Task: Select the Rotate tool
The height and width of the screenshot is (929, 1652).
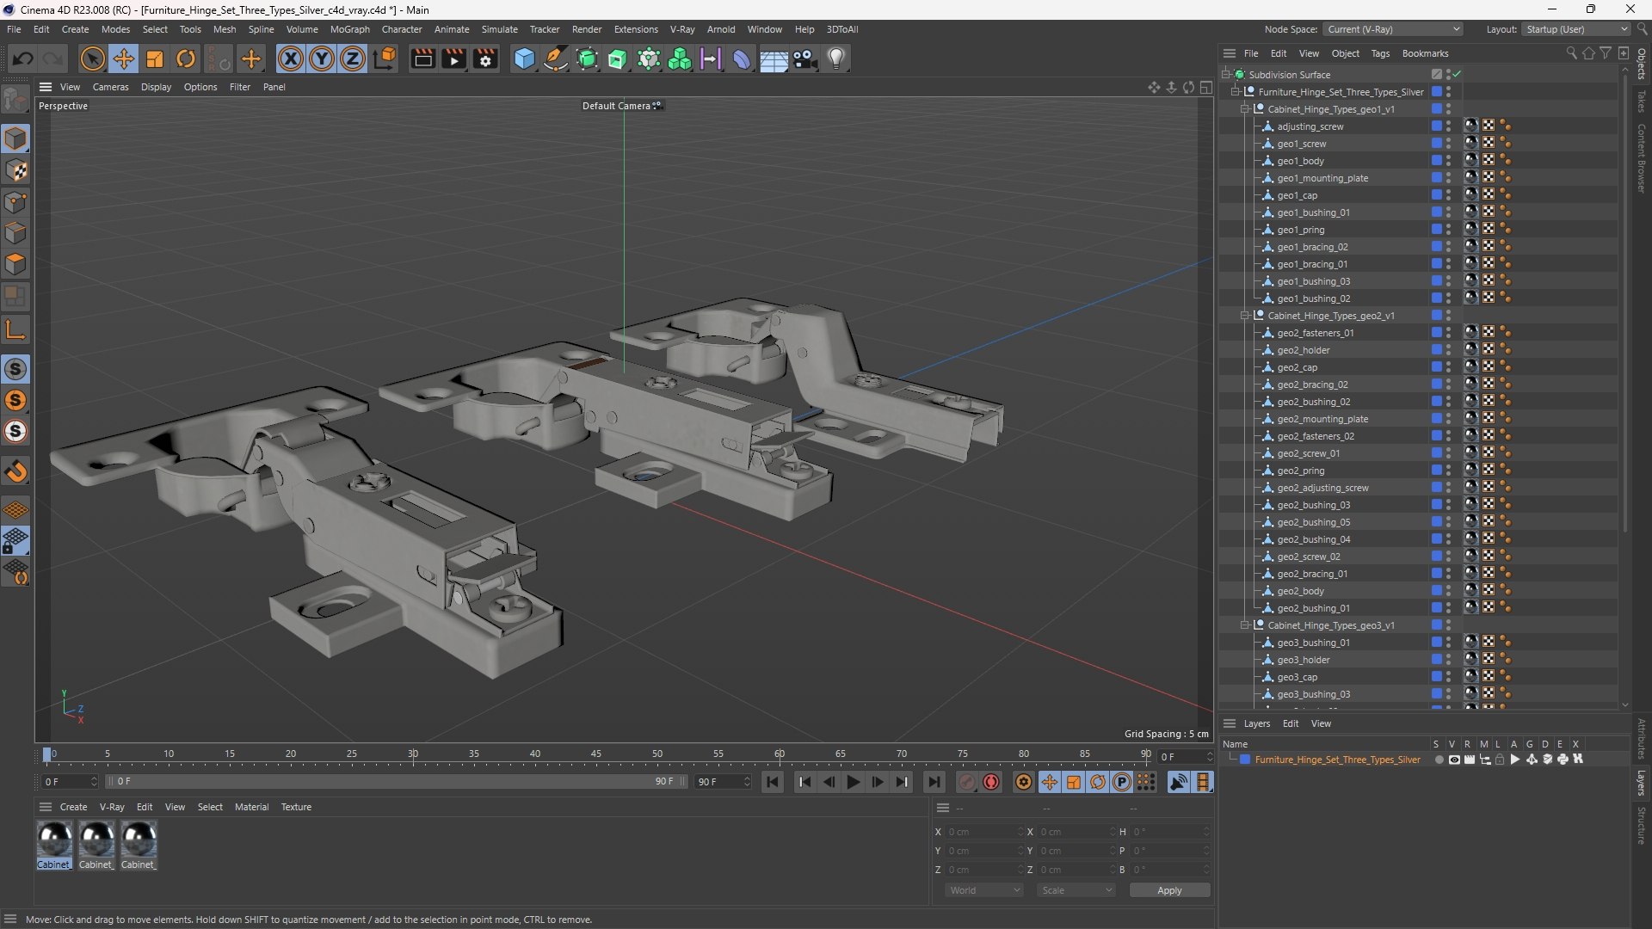Action: (x=186, y=58)
